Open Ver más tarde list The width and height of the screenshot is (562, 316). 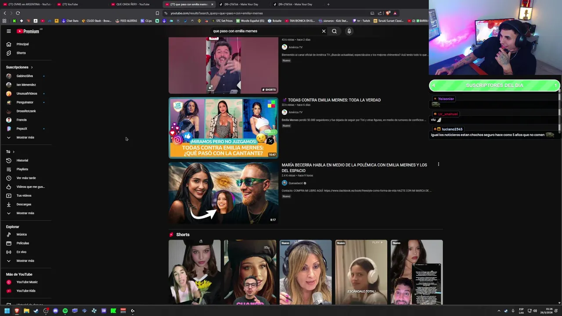point(25,178)
